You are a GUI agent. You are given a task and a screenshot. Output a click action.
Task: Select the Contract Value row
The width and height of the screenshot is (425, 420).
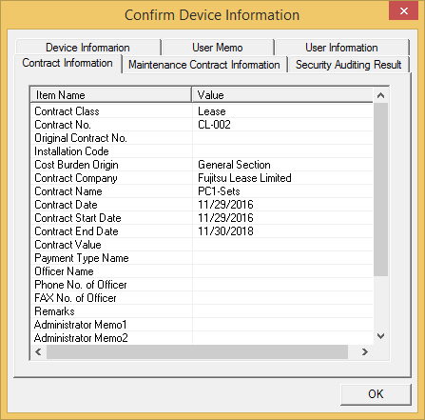[x=202, y=245]
